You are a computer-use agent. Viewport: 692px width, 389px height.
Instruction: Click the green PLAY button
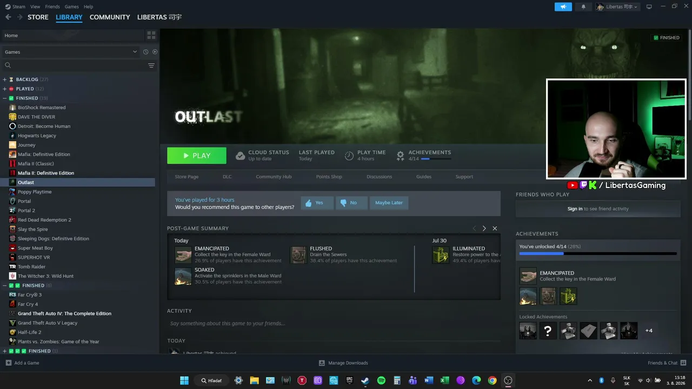pyautogui.click(x=197, y=156)
